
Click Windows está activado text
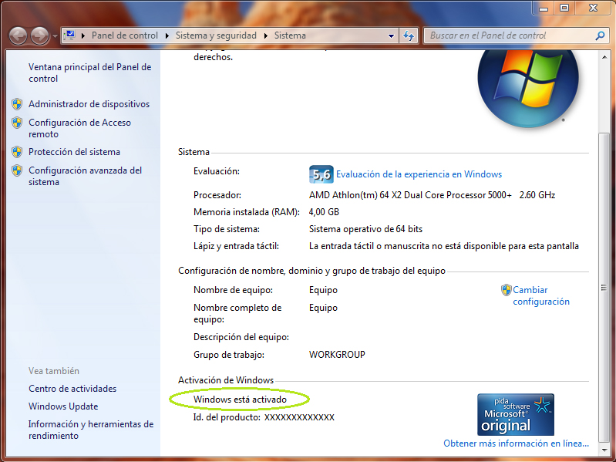(x=240, y=400)
